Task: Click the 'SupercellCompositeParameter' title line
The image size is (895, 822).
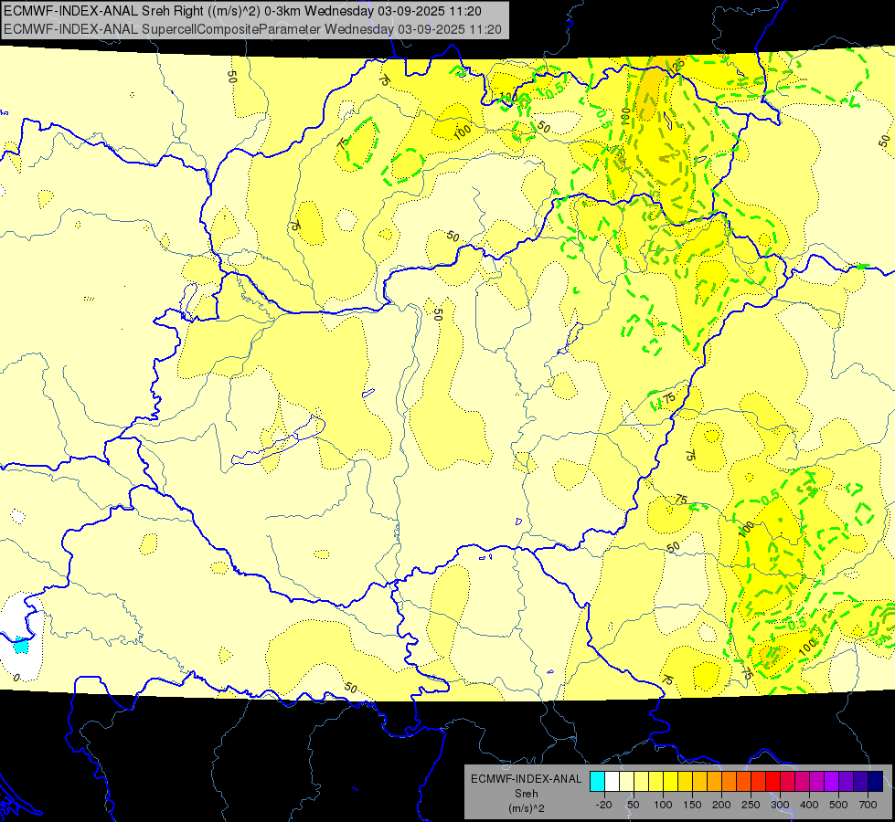Action: click(x=253, y=29)
